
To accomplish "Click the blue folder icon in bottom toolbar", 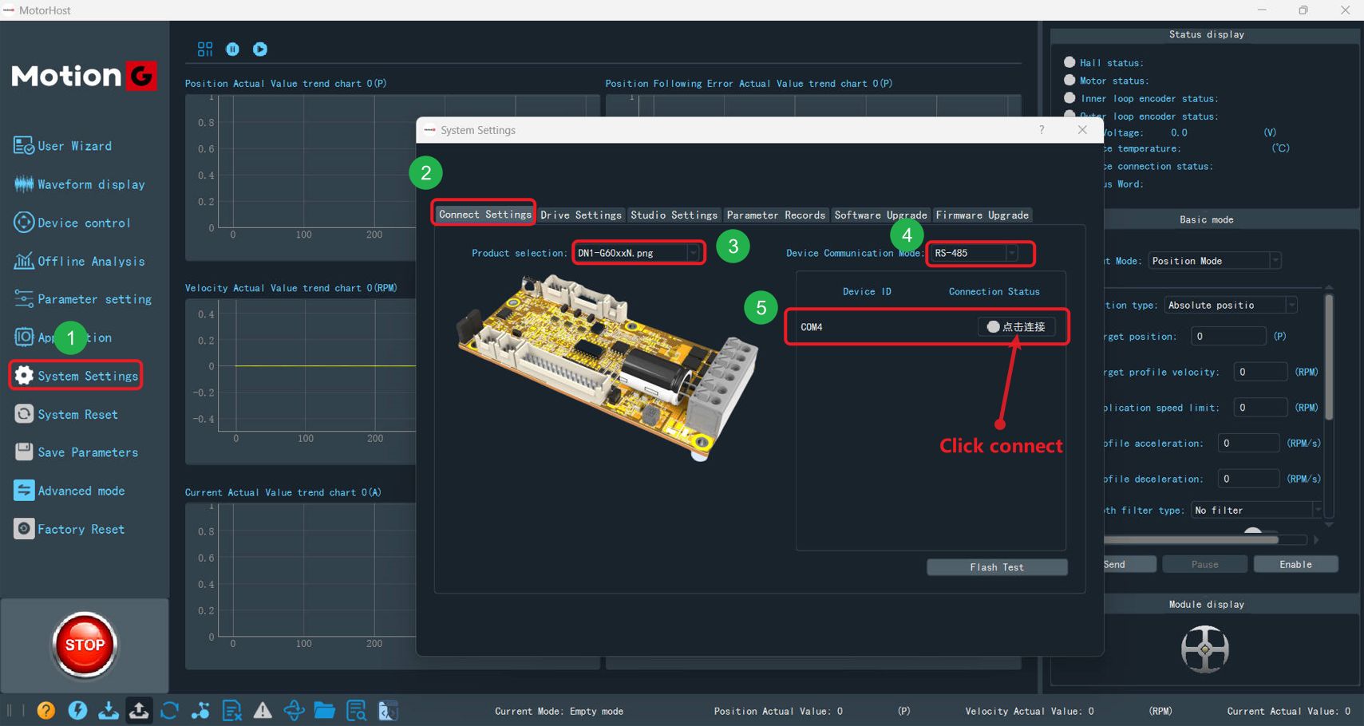I will click(325, 710).
